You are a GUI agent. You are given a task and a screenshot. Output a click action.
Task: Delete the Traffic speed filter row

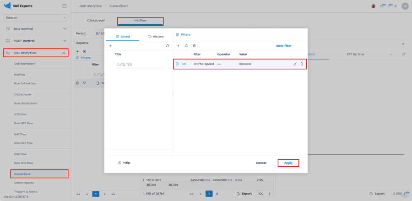pos(302,64)
